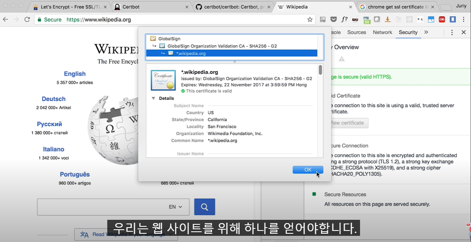Click the large certificate thumbnail image

(163, 80)
